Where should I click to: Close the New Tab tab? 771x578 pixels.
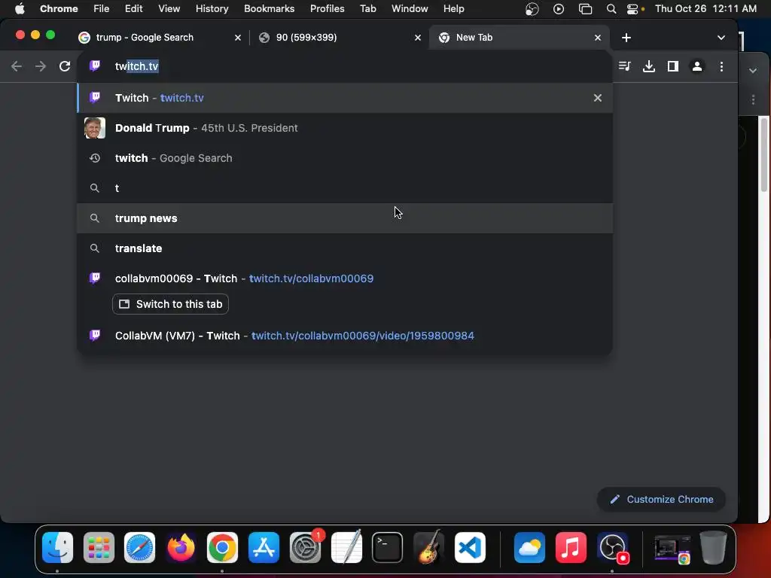pyautogui.click(x=597, y=38)
